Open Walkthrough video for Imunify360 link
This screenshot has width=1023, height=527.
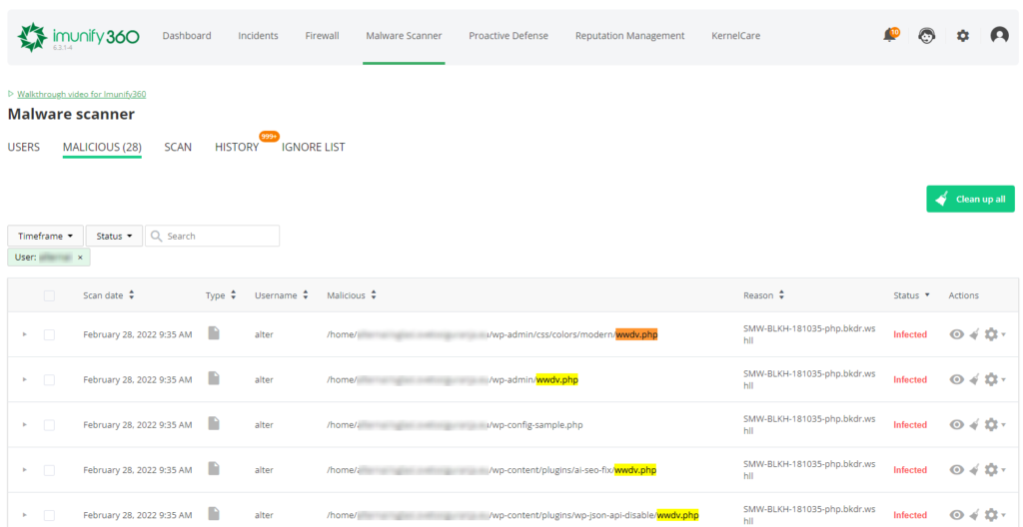click(82, 94)
